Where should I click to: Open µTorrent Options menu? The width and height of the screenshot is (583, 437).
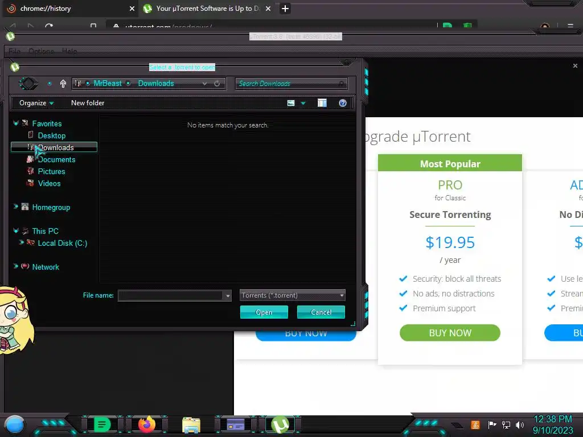[x=41, y=51]
